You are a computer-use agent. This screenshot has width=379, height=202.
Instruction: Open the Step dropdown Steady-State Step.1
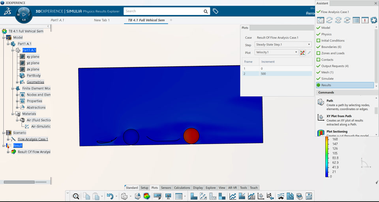283,45
